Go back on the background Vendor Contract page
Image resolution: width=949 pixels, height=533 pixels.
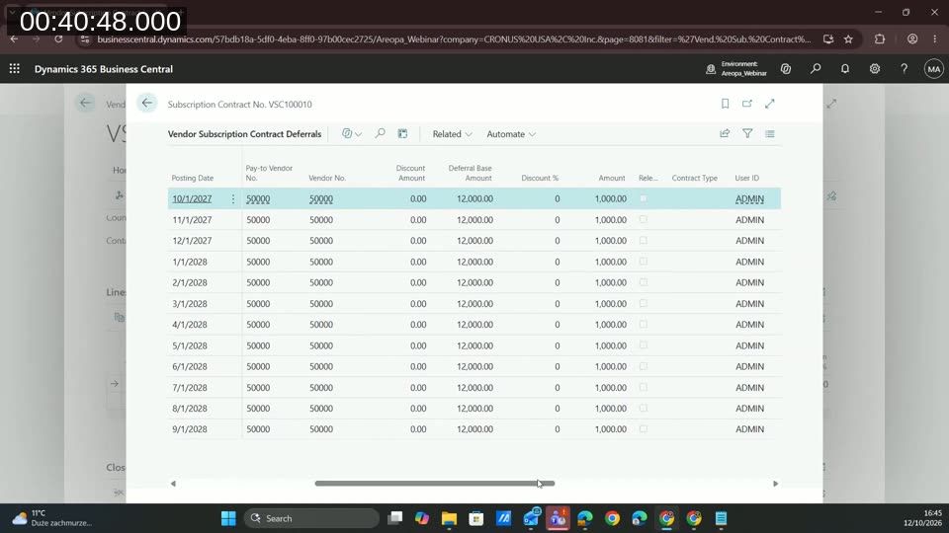pos(85,103)
